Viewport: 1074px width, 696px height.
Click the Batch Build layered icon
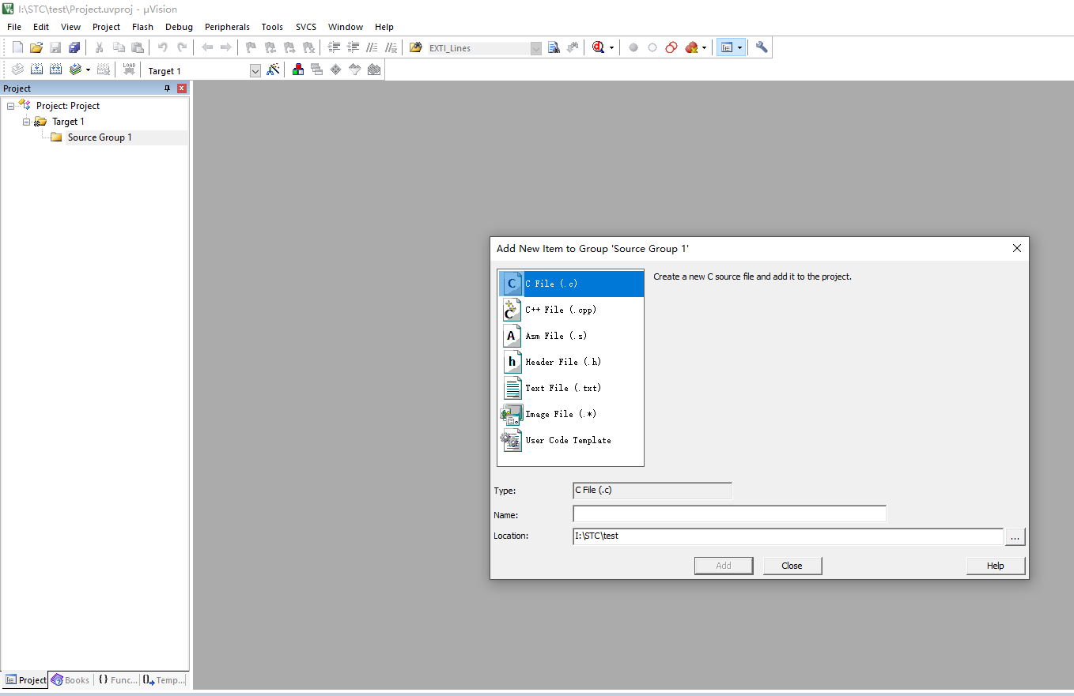click(x=75, y=70)
